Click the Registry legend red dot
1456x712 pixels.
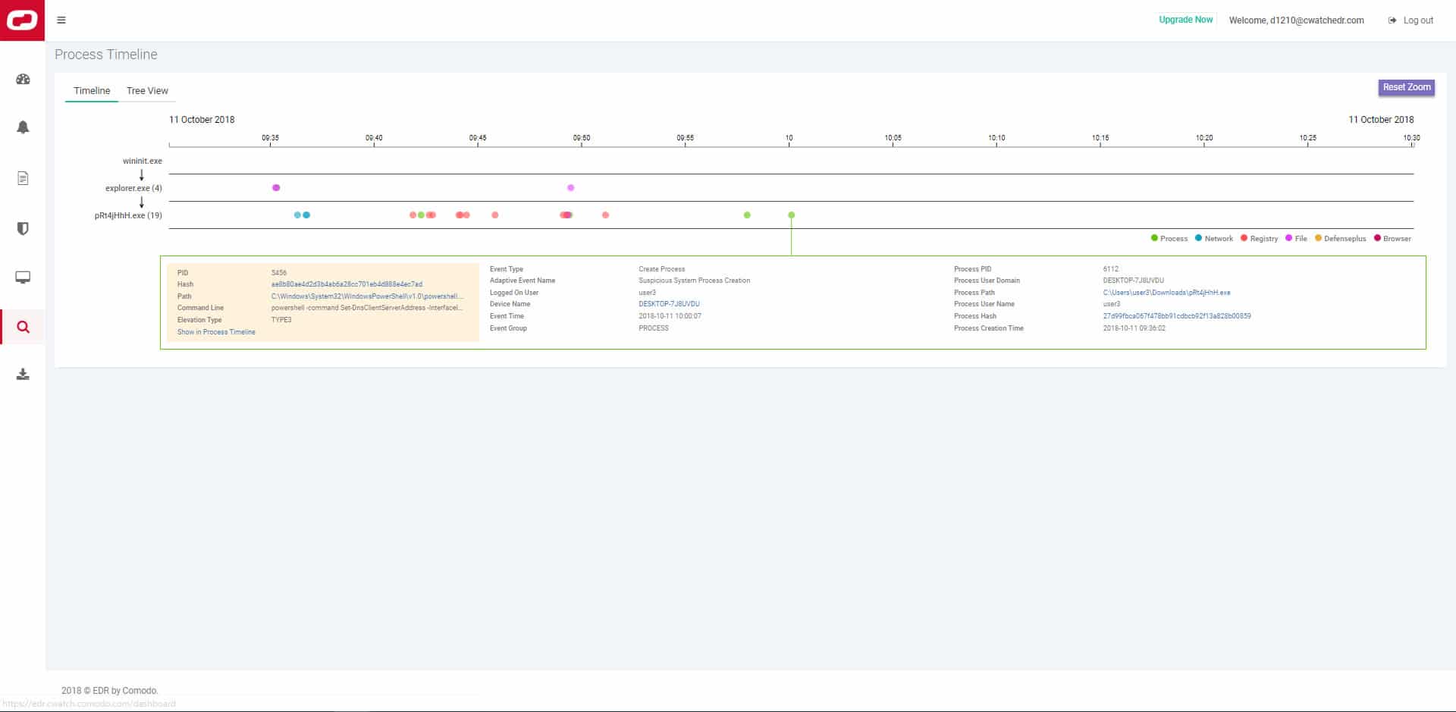coord(1244,238)
